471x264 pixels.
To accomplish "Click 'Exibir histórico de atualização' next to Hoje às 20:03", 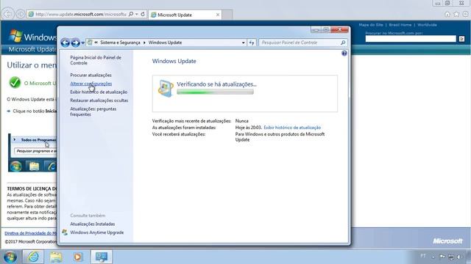I will click(292, 128).
